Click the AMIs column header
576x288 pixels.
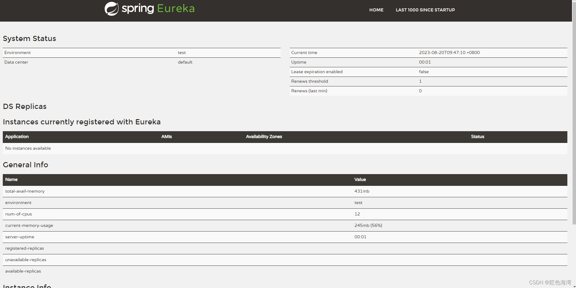point(166,137)
